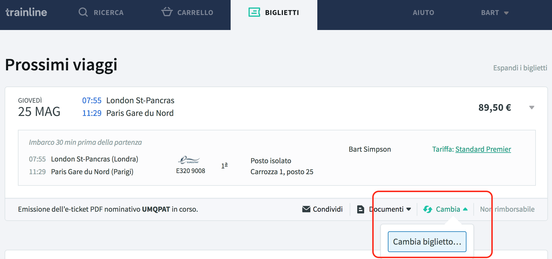552x259 pixels.
Task: Collapse the Cambia menu arrow
Action: click(465, 209)
